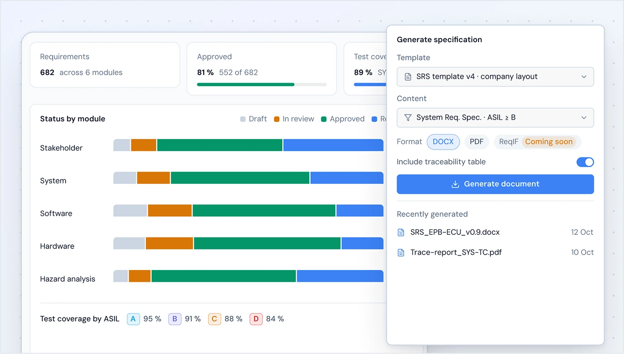The image size is (624, 354).
Task: Turn off Include traceability table switch
Action: 585,162
